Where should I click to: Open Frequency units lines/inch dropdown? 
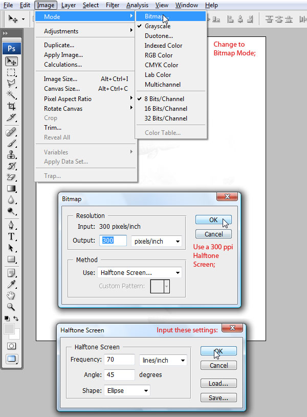point(163,361)
